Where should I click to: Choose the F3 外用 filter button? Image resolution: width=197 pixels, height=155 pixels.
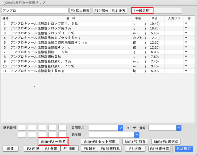(51, 149)
